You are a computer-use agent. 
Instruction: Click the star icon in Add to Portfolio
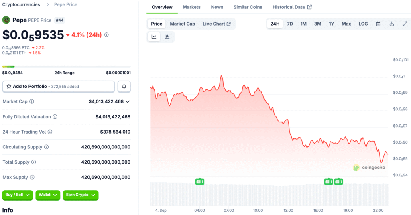(x=9, y=86)
